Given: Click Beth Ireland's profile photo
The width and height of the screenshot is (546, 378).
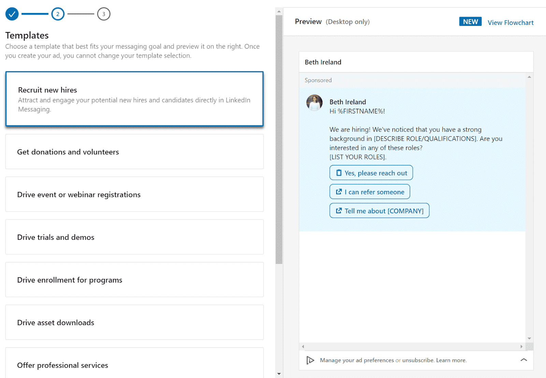Looking at the screenshot, I should coord(314,103).
